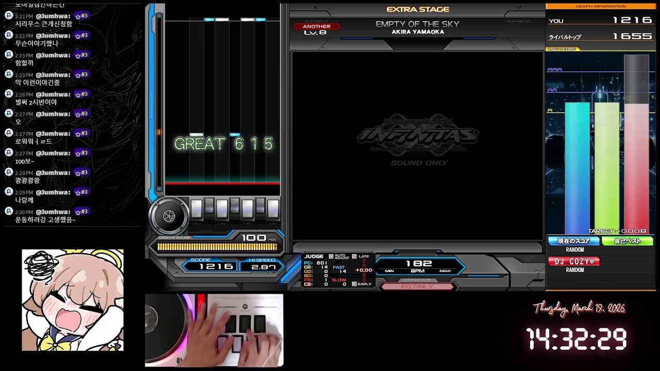Click the rival top score 1655
This screenshot has width=660, height=371.
633,36
